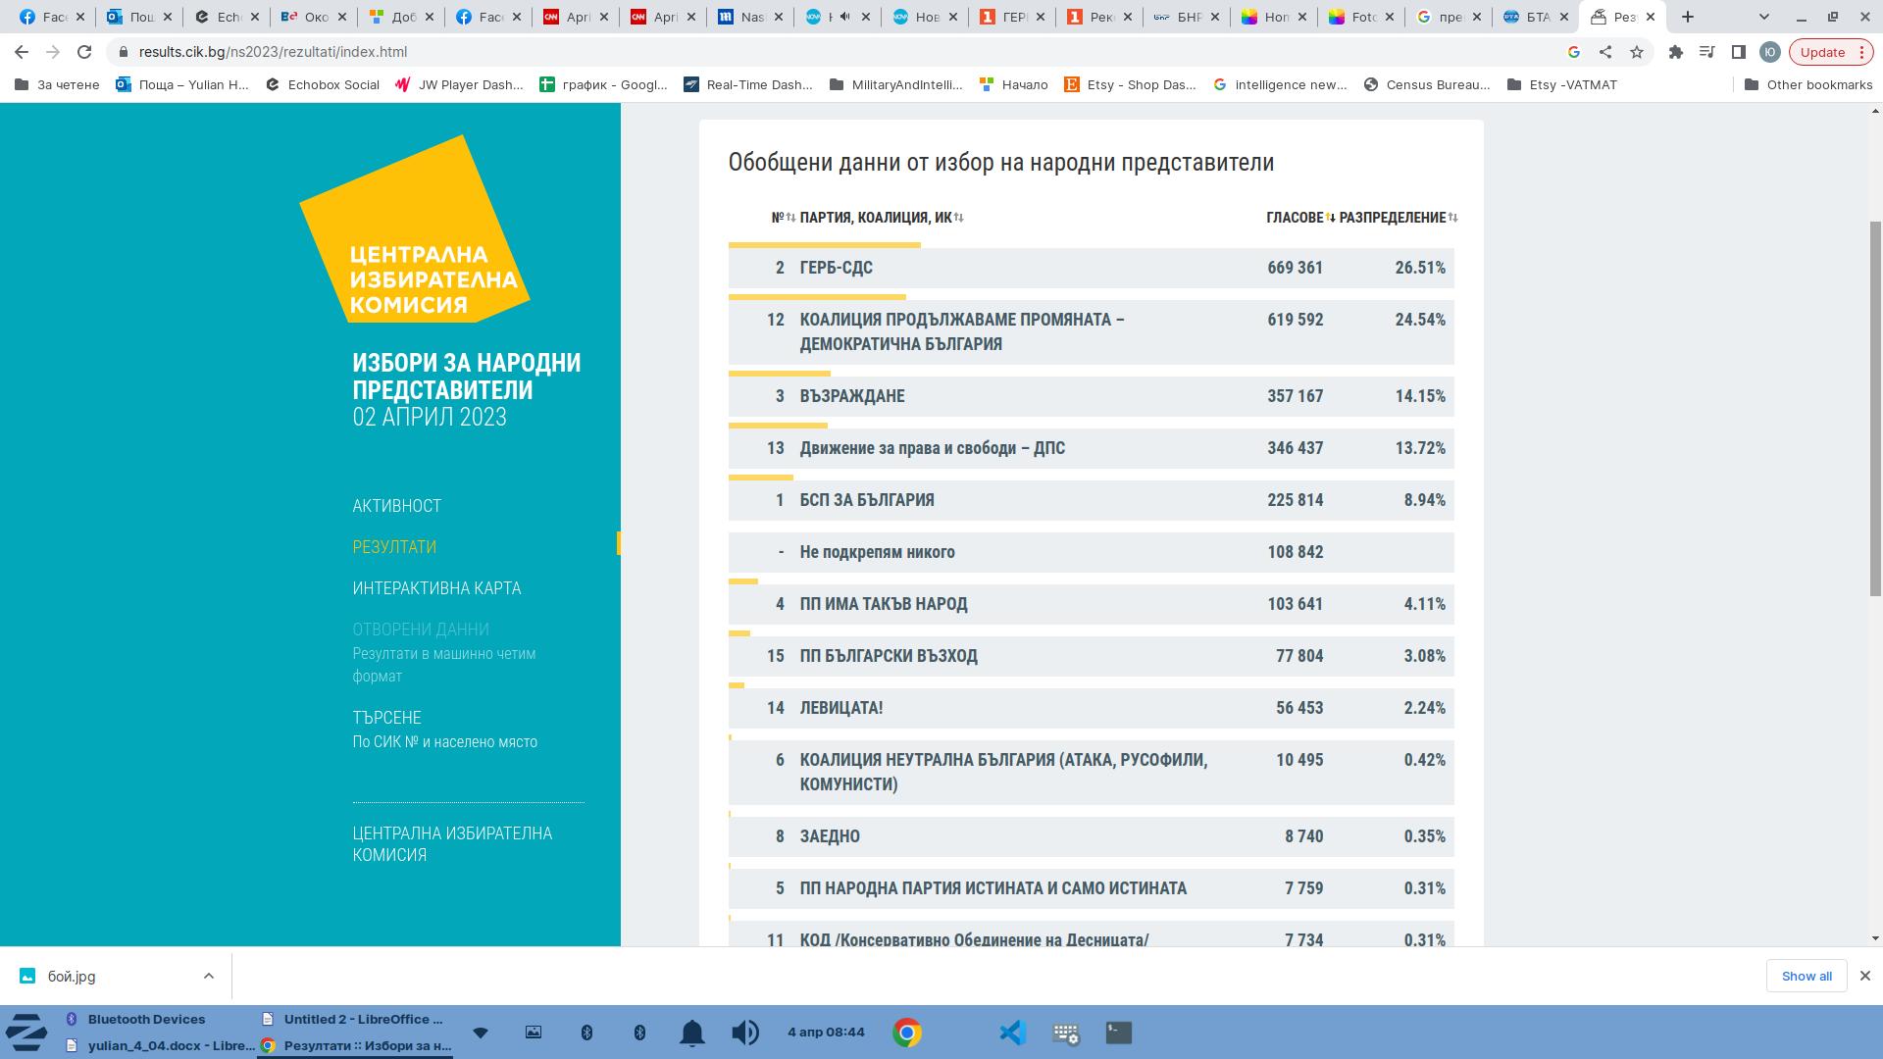
Task: Click the ГЕРБ-СДС row
Action: [x=1091, y=268]
